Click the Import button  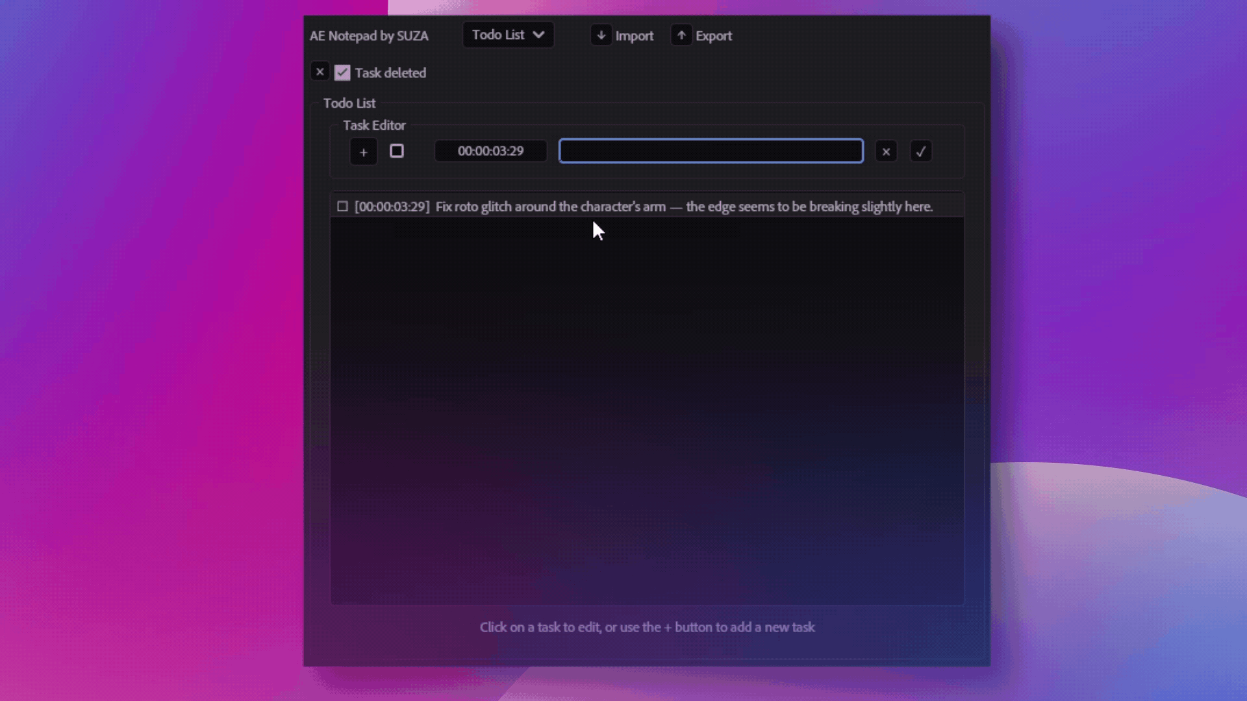click(623, 36)
